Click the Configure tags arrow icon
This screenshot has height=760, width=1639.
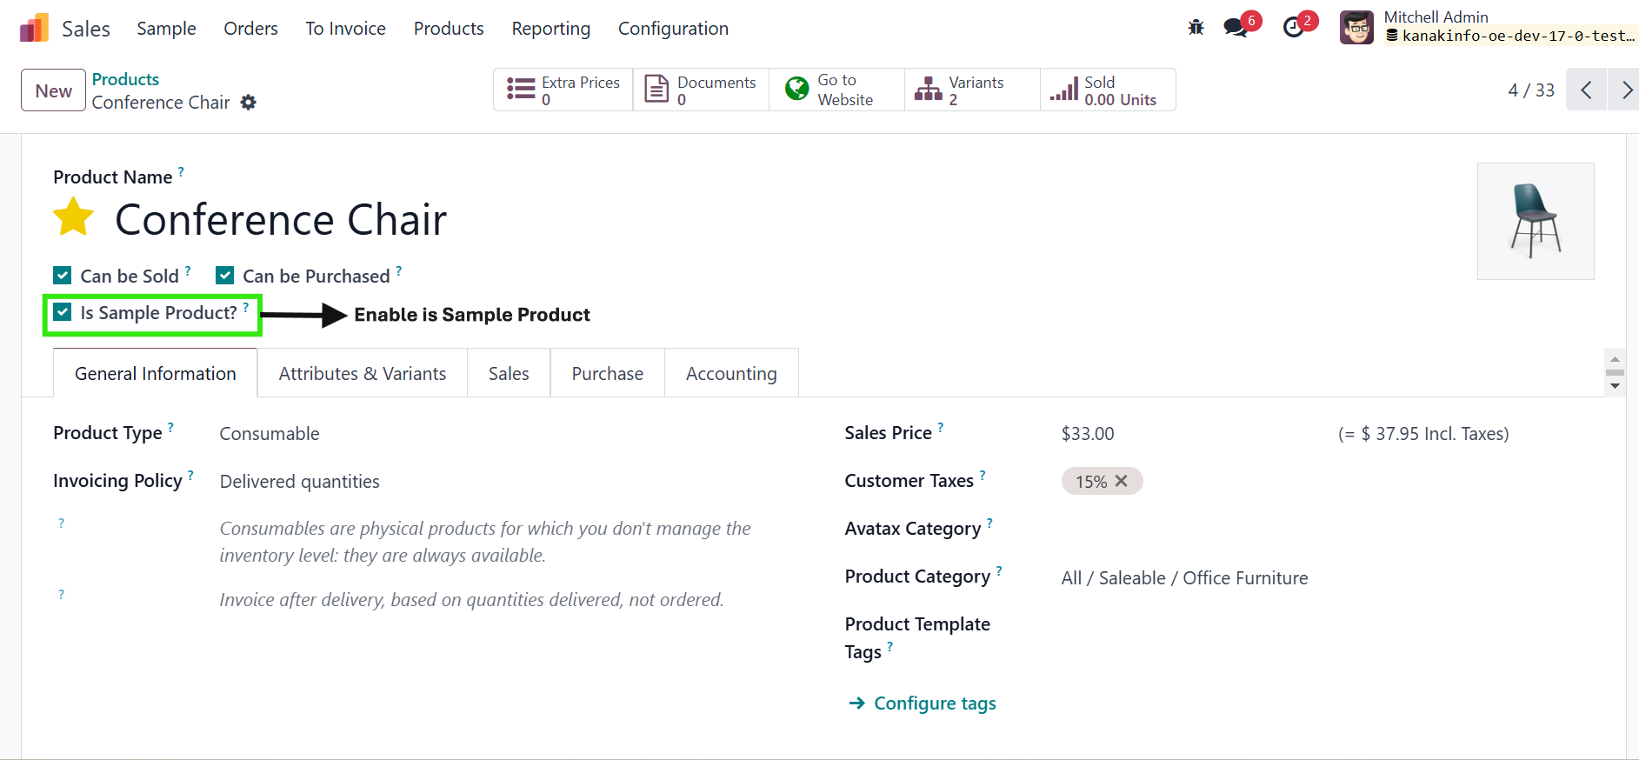(x=856, y=703)
